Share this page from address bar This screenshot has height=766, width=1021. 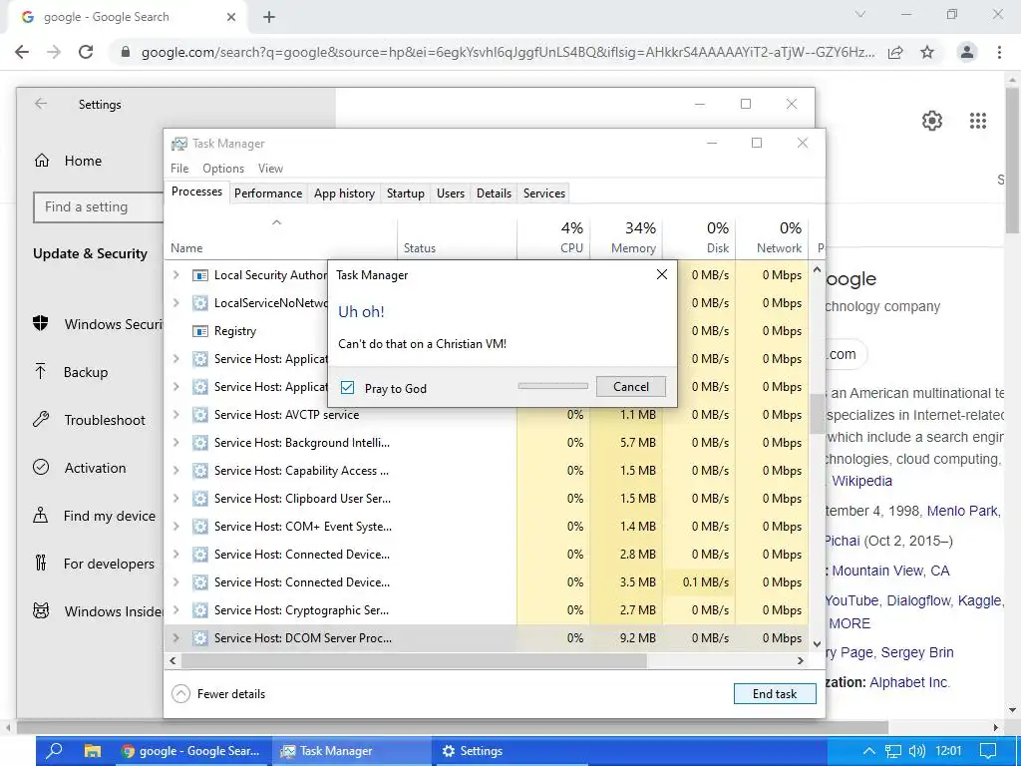(895, 52)
